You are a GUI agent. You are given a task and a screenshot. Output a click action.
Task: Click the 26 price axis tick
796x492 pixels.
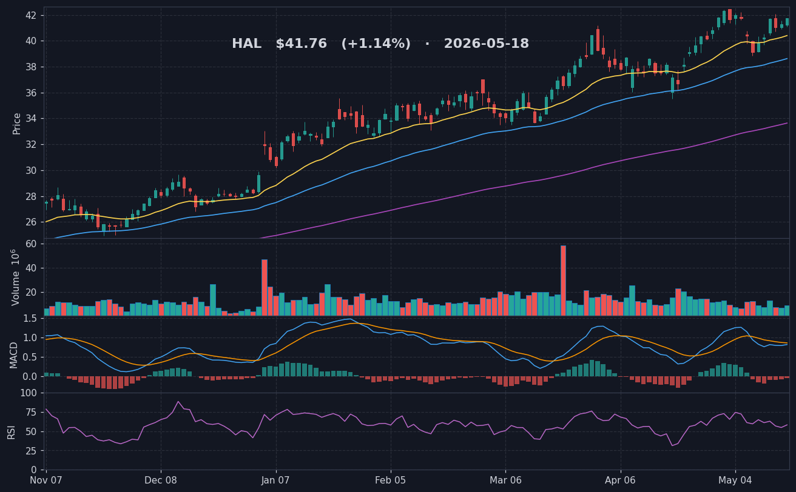(x=31, y=222)
